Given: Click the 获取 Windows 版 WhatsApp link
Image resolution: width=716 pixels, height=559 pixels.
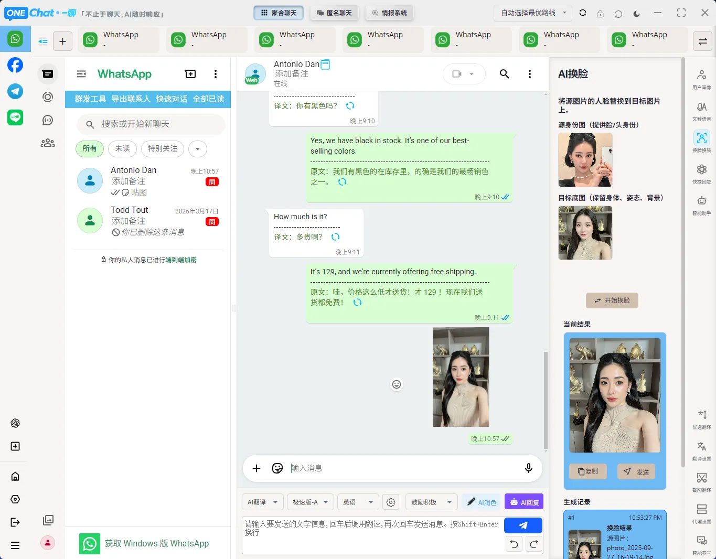Looking at the screenshot, I should click(157, 543).
